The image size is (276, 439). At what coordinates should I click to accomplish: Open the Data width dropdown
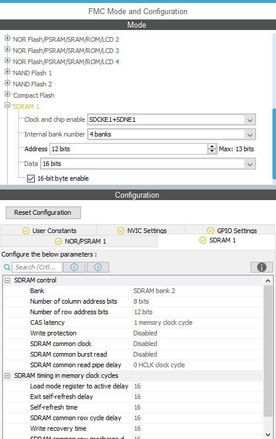point(249,164)
